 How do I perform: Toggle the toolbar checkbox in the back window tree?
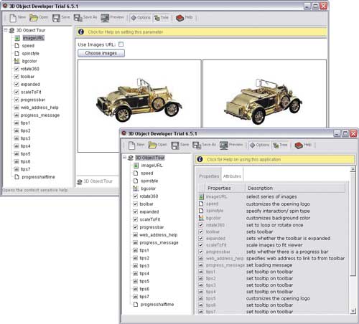(17, 77)
